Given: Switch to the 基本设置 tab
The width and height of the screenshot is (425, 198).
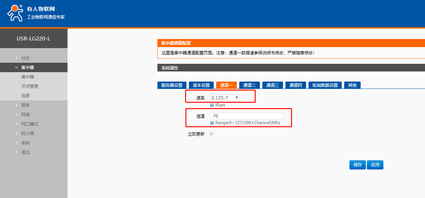Looking at the screenshot, I should [x=201, y=85].
